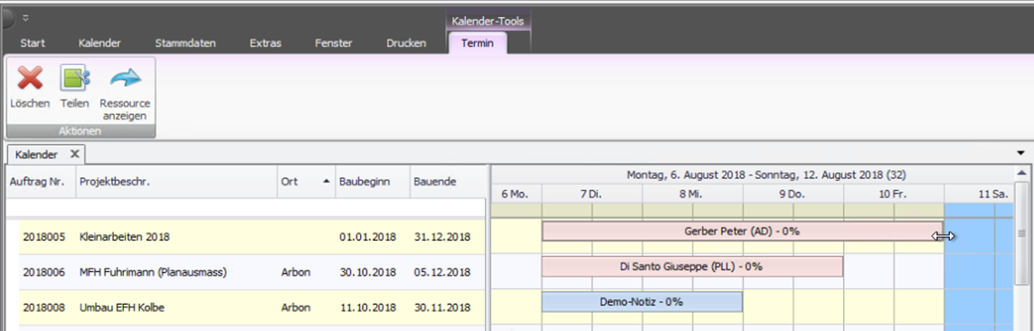Click Baubeginn date 01.01.2018
Image resolution: width=1034 pixels, height=331 pixels.
tap(368, 237)
